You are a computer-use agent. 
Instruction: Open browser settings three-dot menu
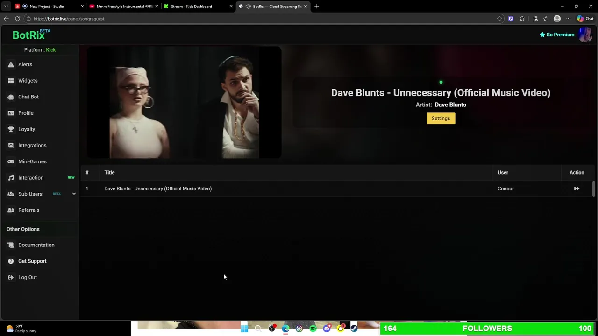pyautogui.click(x=568, y=19)
